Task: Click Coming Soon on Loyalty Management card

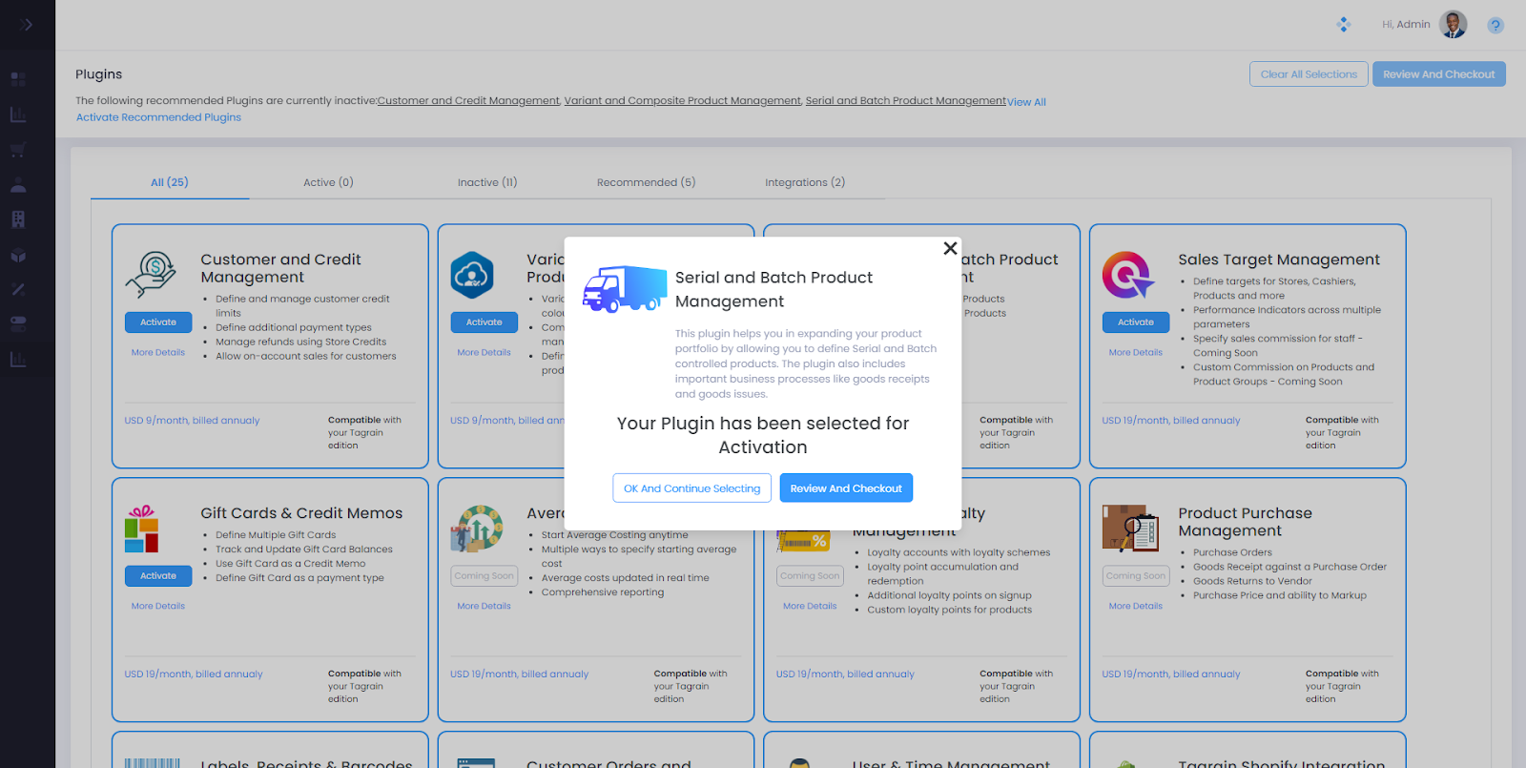Action: (x=810, y=576)
